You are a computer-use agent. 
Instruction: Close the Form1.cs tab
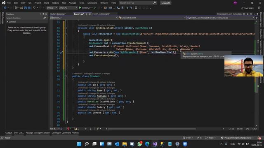[x=90, y=14]
